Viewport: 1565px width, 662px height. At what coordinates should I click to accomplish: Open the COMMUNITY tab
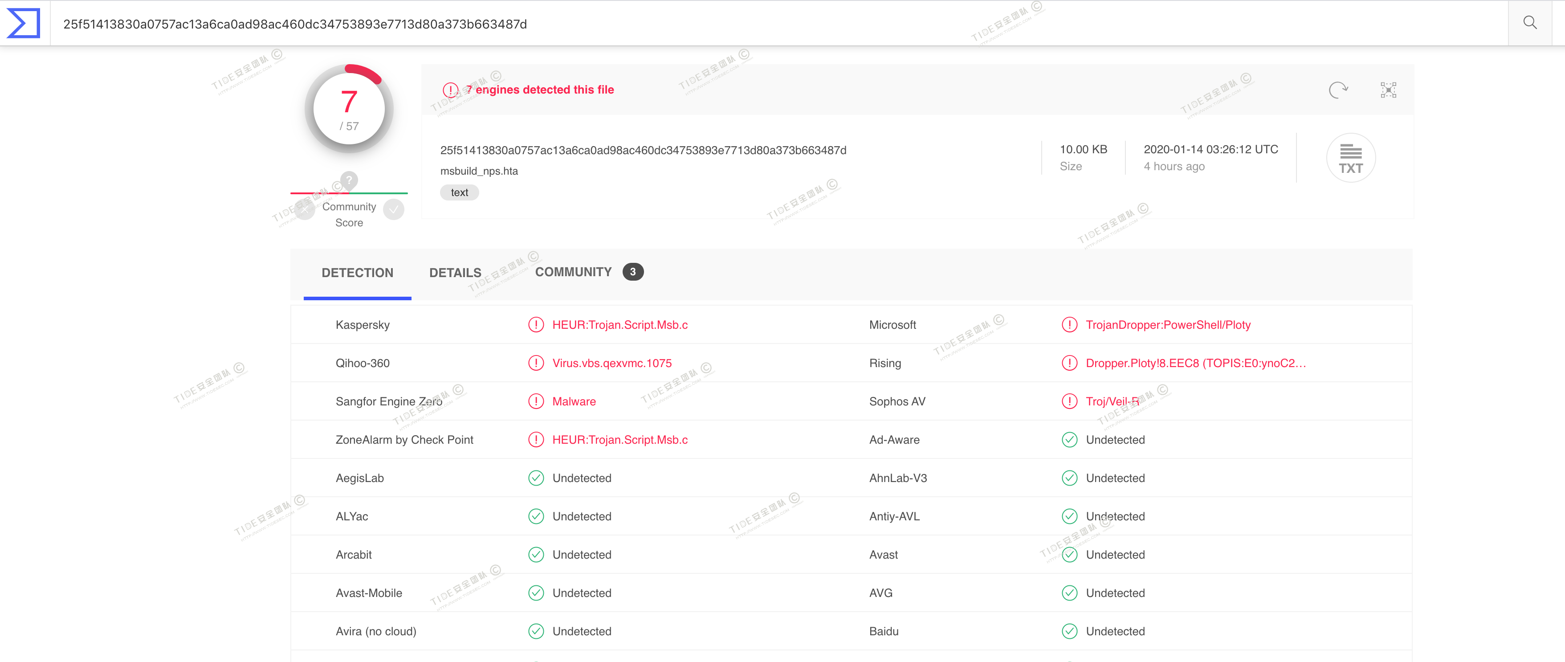coord(573,272)
